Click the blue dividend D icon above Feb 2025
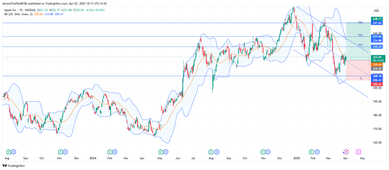The height and width of the screenshot is (170, 389). [317, 152]
